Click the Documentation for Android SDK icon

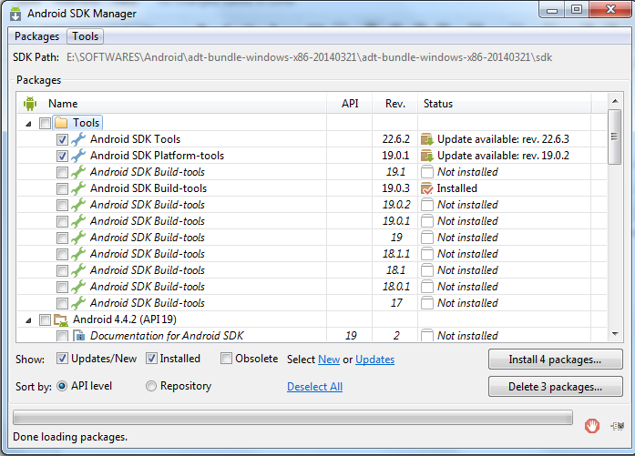click(x=78, y=336)
